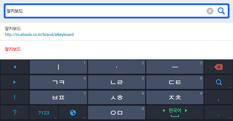Select the red 알키보드 suggestion
The height and width of the screenshot is (121, 233).
tap(13, 49)
